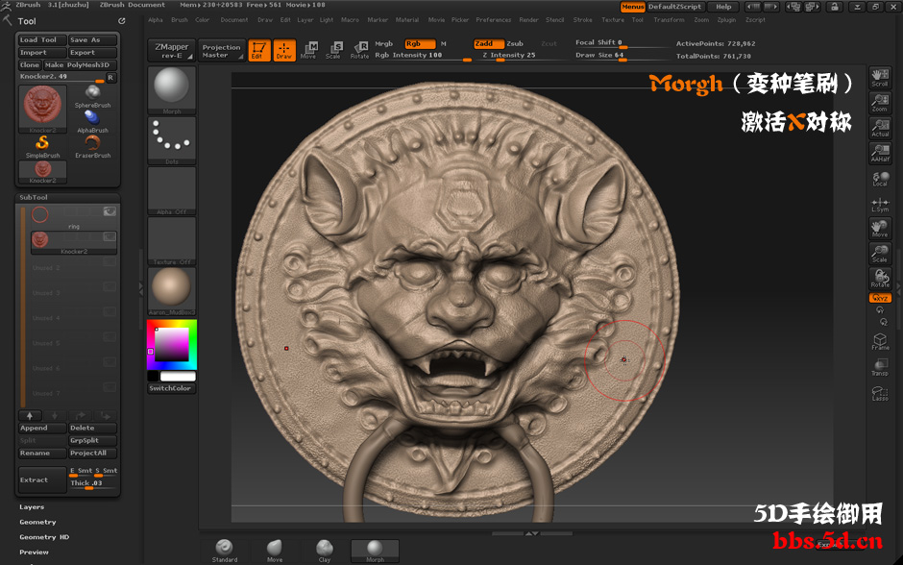Click the right shelf Rotate view icon
The height and width of the screenshot is (565, 903).
coord(879,279)
